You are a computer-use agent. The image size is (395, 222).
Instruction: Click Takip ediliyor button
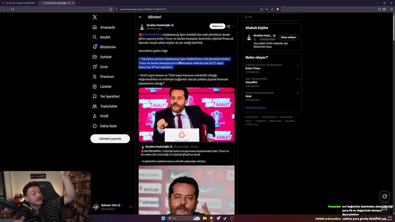289,37
